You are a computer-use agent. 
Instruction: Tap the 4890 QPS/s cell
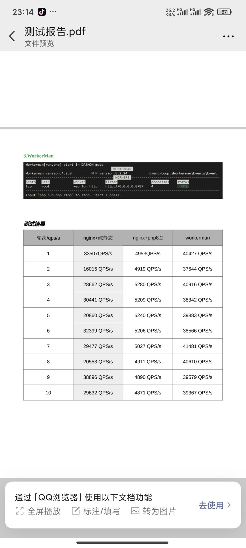(148, 377)
